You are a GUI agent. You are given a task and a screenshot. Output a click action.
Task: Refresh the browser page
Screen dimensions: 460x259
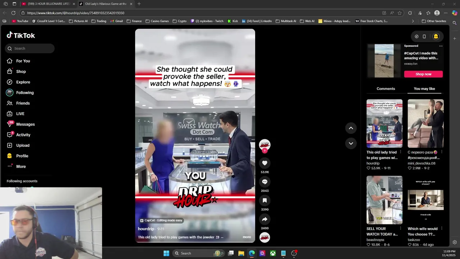coord(13,13)
